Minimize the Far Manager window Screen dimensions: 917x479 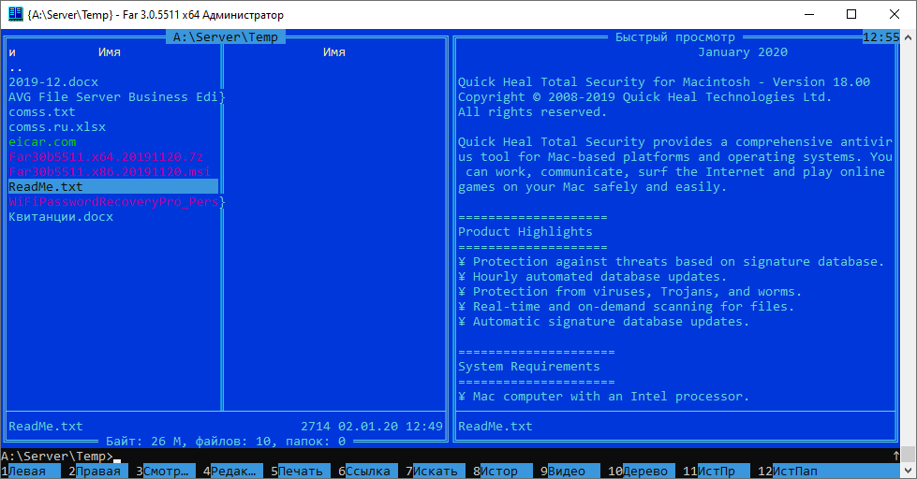coord(809,14)
